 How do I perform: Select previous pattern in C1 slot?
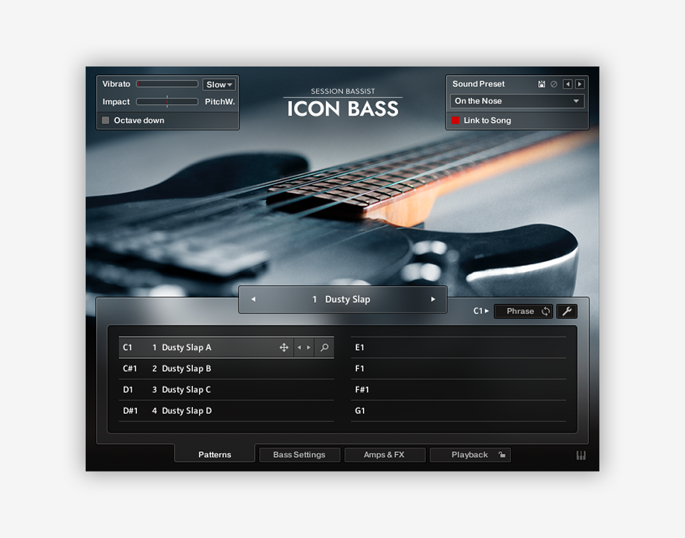[x=299, y=348]
